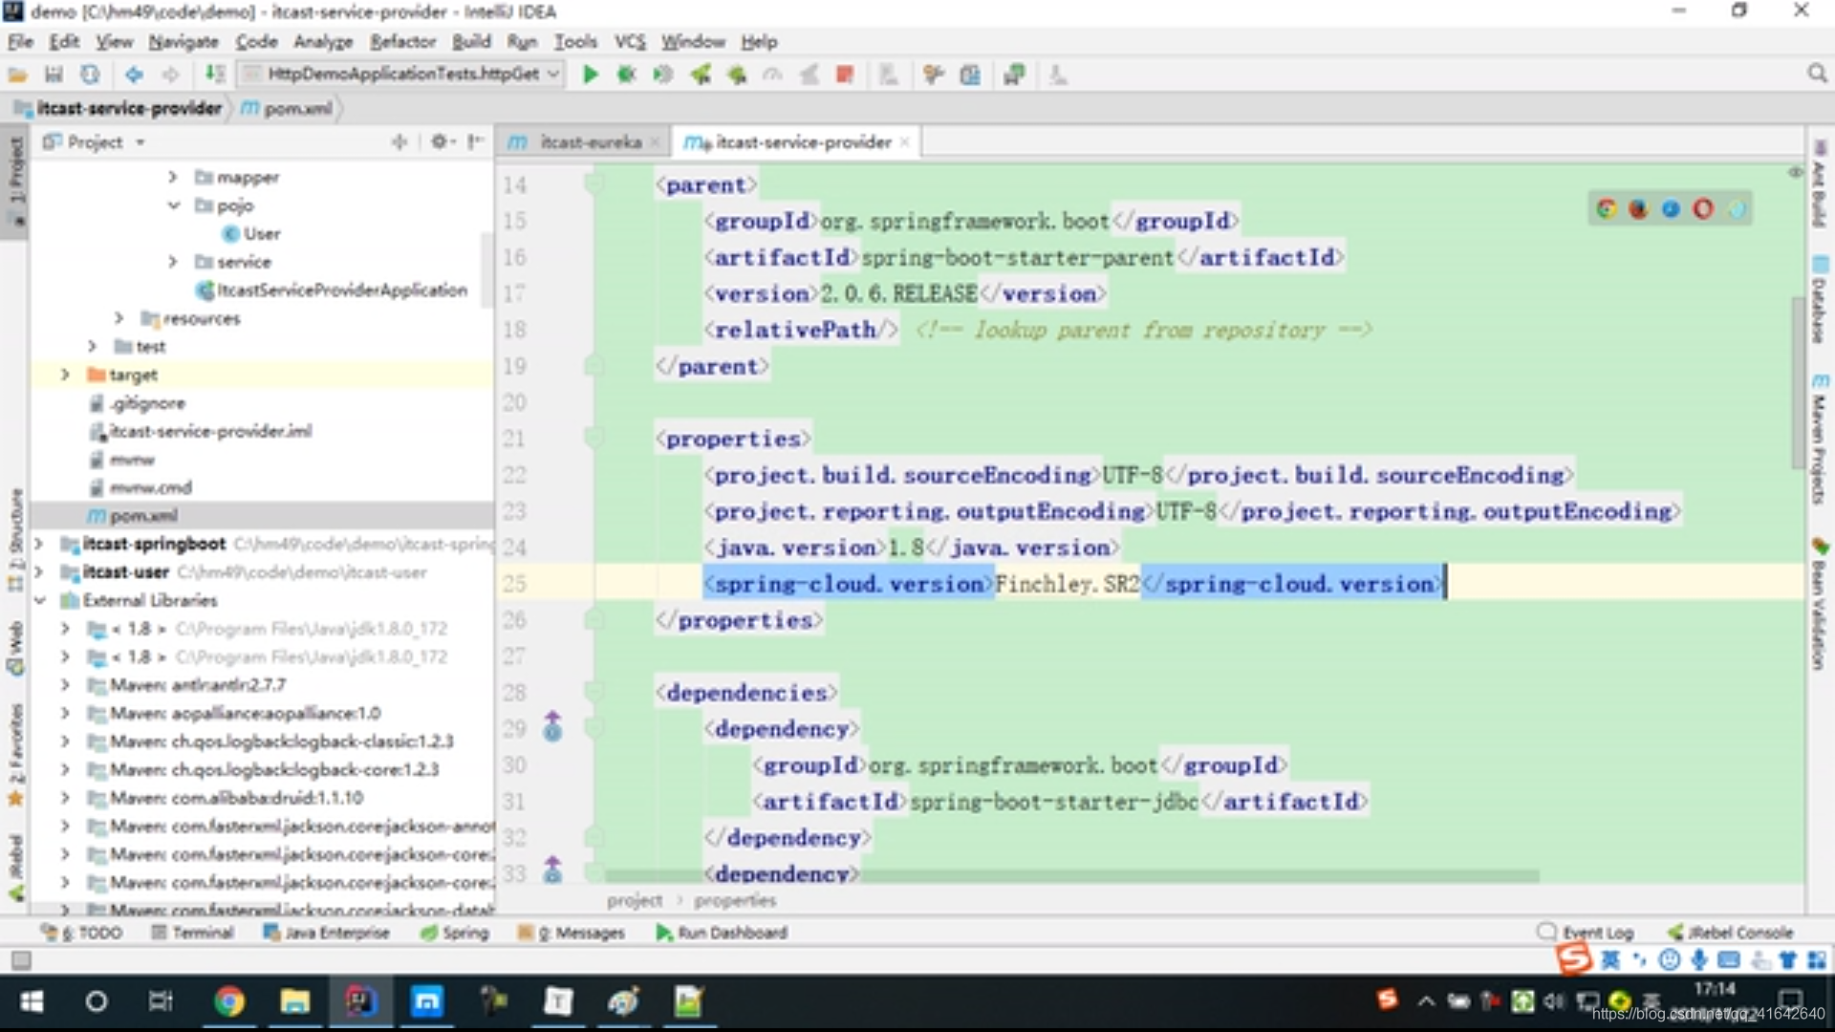Viewport: 1835px width, 1032px height.
Task: Open the Navigate menu
Action: pos(183,42)
